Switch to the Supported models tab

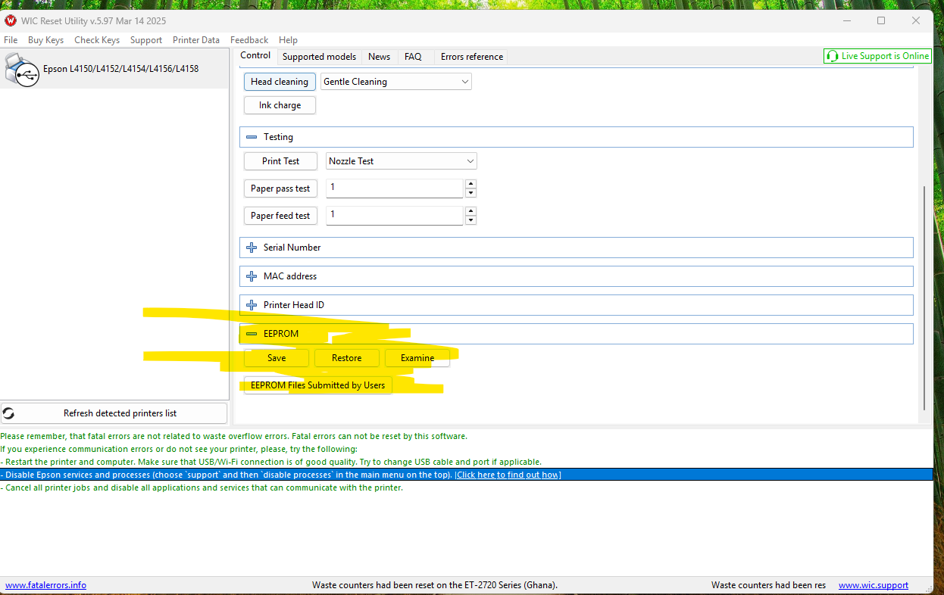tap(319, 57)
